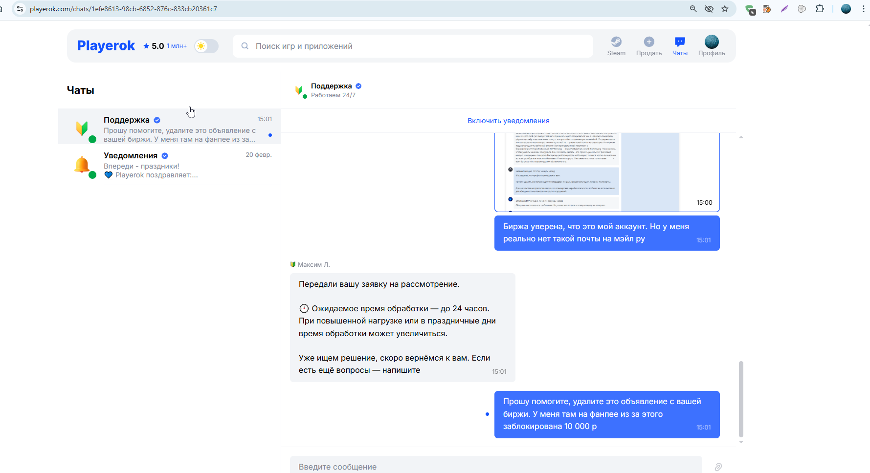Open the Профиль avatar in the header
870x473 pixels.
tap(712, 42)
